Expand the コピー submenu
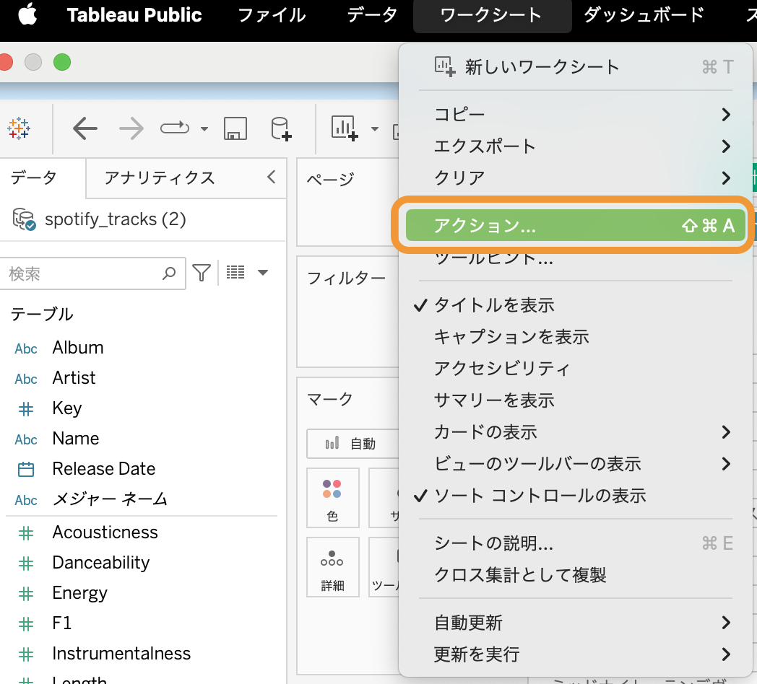 click(x=576, y=115)
